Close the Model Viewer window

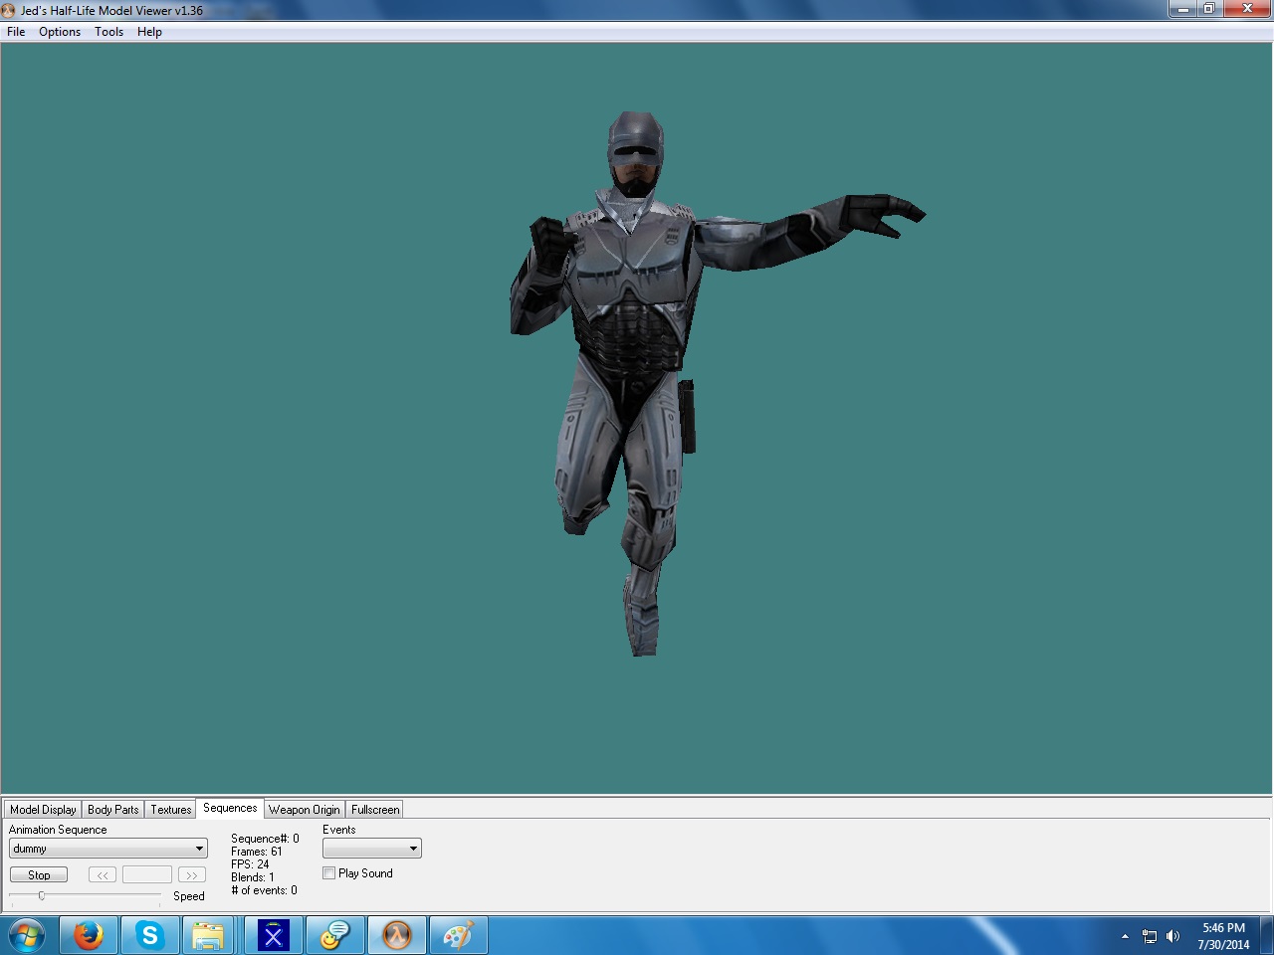click(1247, 9)
